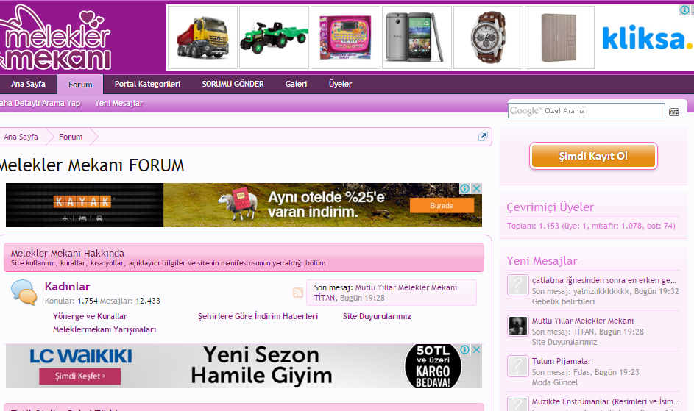Close the KAYAK banner ad
Viewport: 694px width, 411px height.
click(x=477, y=188)
